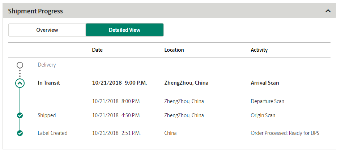The width and height of the screenshot is (341, 153).
Task: Collapse the Shipment Progress panel chevron
Action: tap(328, 11)
